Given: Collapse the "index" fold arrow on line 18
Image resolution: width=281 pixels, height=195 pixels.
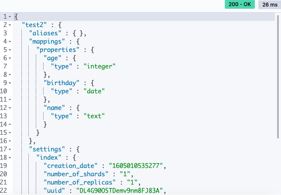Looking at the screenshot, I should pos(10,157).
